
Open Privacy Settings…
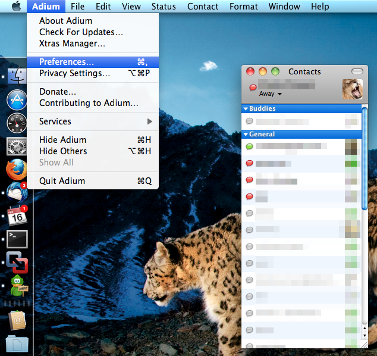(x=93, y=73)
